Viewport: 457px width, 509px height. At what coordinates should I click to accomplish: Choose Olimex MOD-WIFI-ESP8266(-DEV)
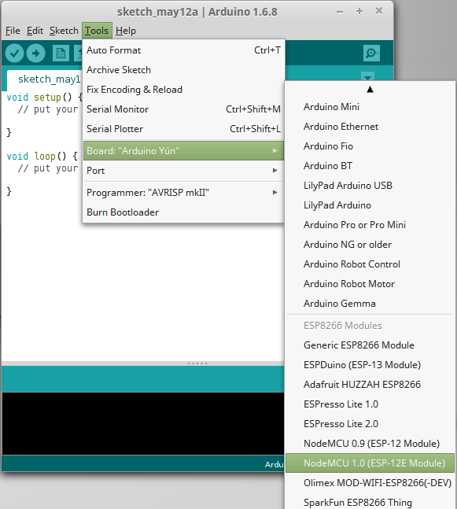(370, 483)
